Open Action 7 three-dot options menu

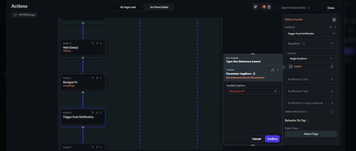(x=101, y=78)
